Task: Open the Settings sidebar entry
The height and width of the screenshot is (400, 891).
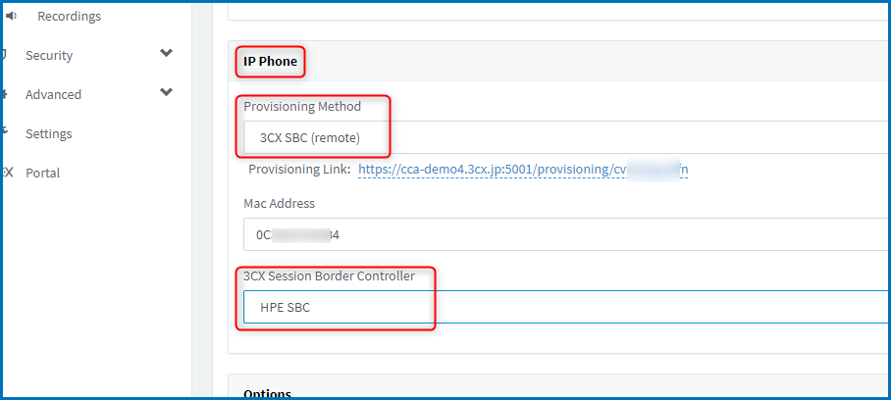Action: [49, 134]
